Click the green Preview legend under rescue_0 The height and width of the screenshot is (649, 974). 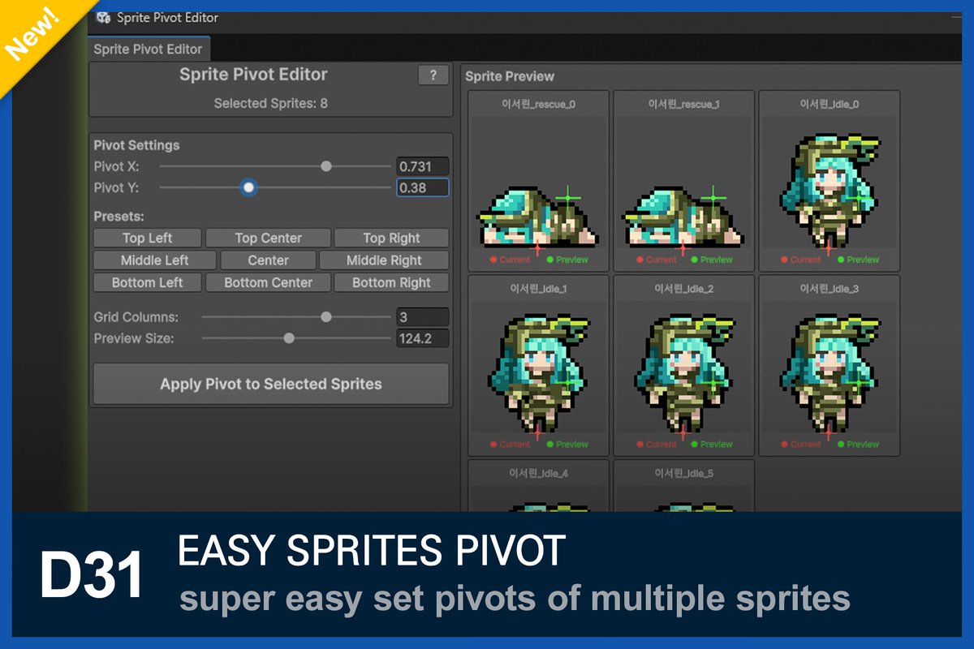(x=567, y=260)
